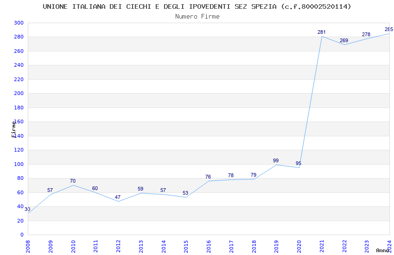Click the data label 30 for 2008
This screenshot has height=255, width=394.
27,209
